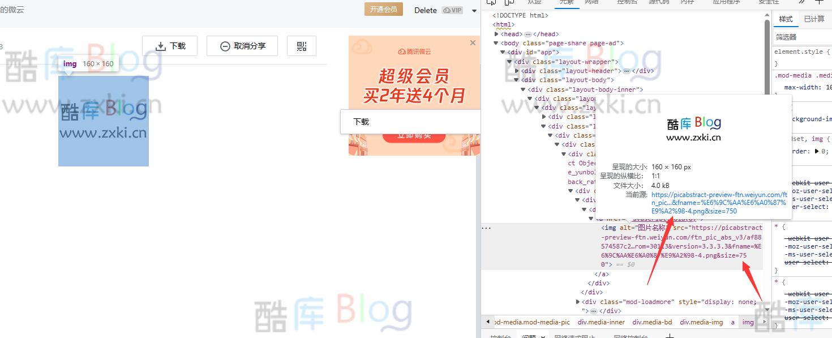Choose 下载 from the context menu
832x338 pixels.
tap(361, 121)
